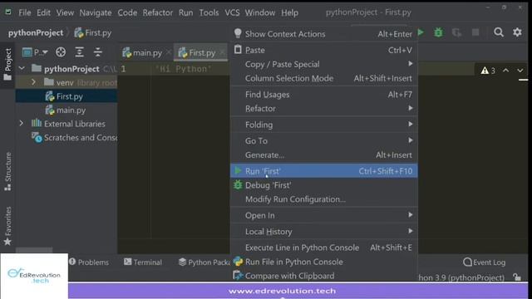This screenshot has height=299, width=532.
Task: Choose Compare with Clipboard
Action: [323, 276]
